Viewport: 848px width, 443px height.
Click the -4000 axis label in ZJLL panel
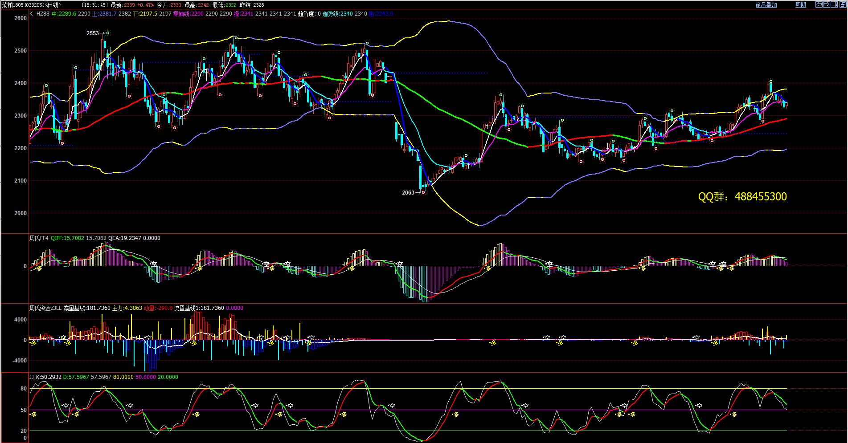(20, 361)
